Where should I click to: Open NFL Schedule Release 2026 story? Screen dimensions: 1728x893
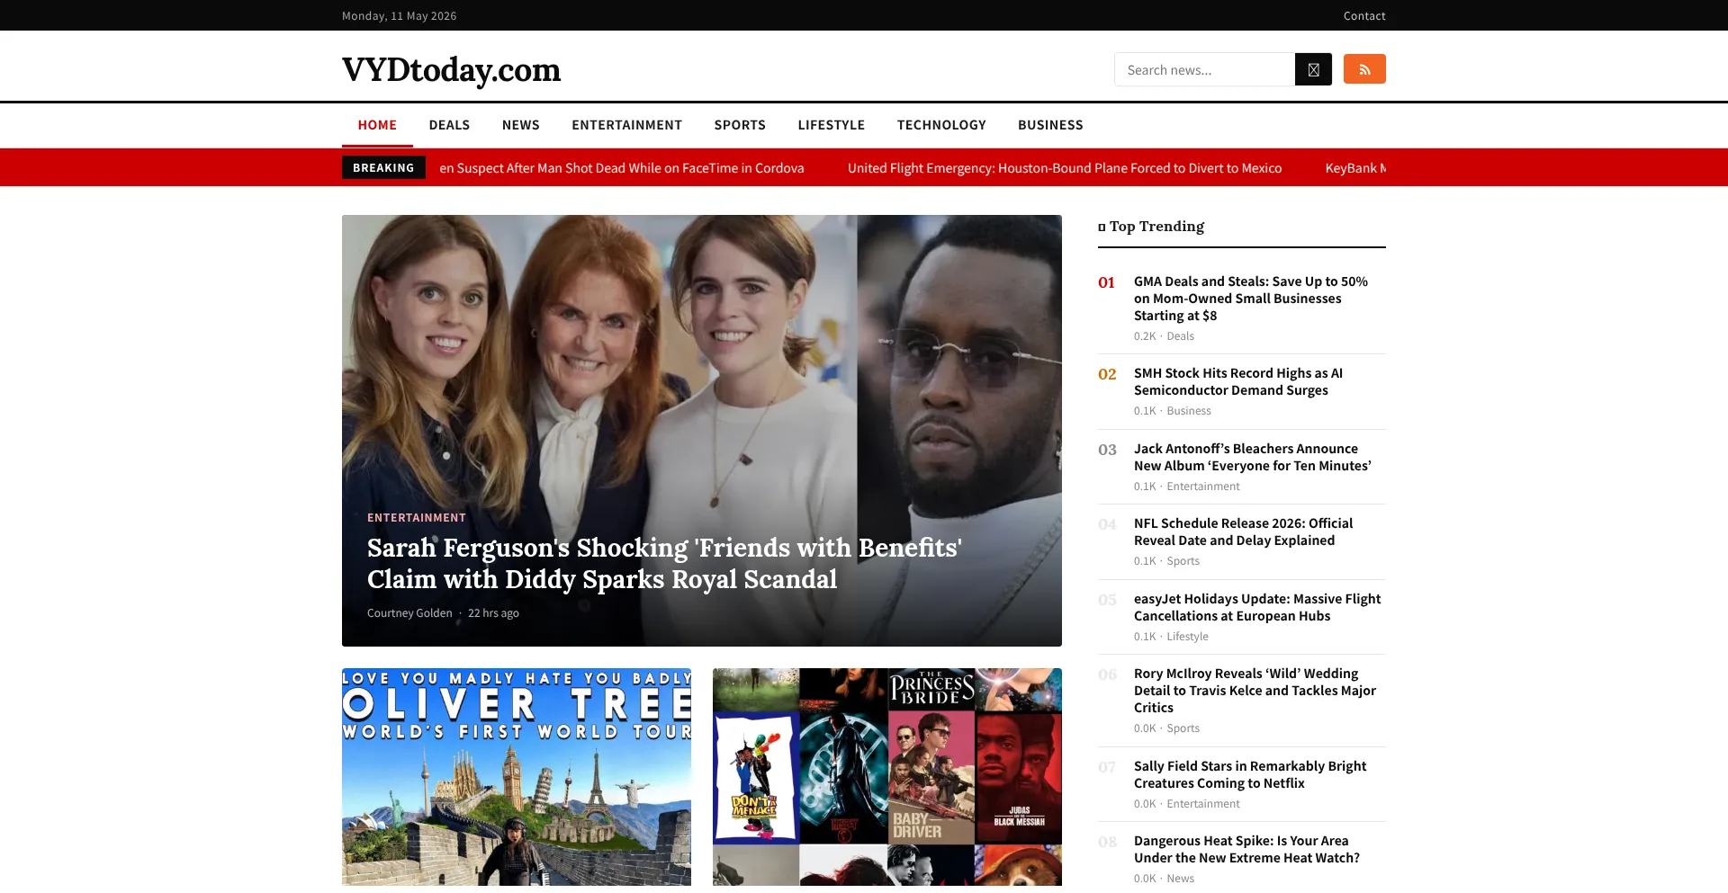pyautogui.click(x=1244, y=531)
